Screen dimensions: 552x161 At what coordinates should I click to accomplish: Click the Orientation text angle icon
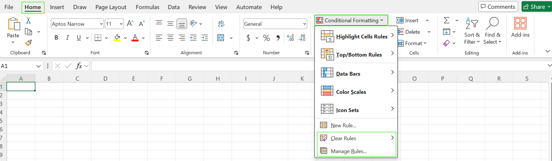pos(193,23)
